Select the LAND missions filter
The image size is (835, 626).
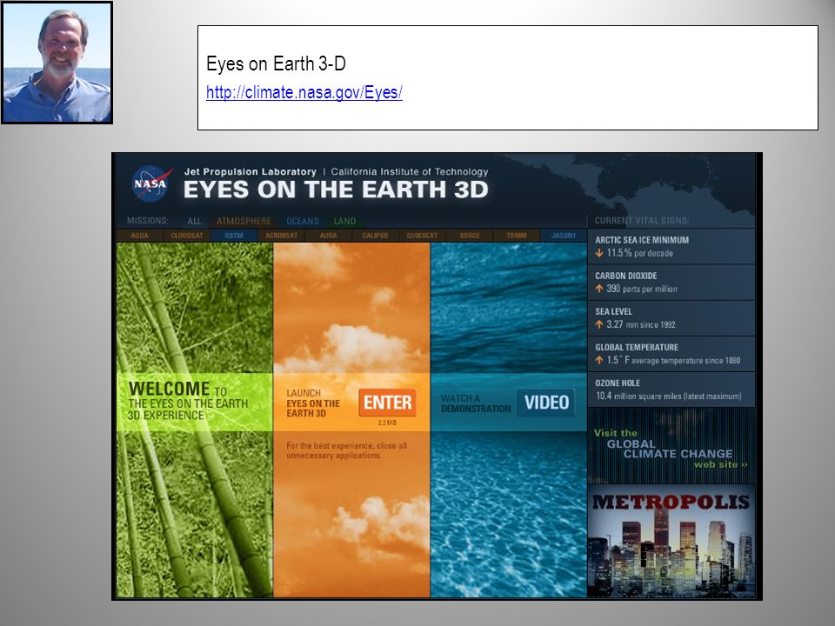344,221
